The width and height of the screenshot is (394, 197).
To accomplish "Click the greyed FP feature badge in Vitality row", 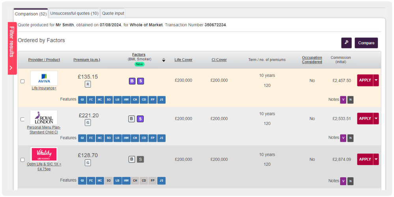I will pos(153,181).
